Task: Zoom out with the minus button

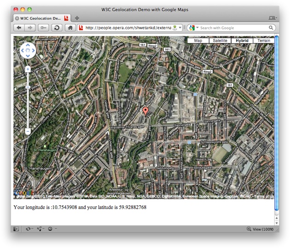Action: (x=28, y=132)
